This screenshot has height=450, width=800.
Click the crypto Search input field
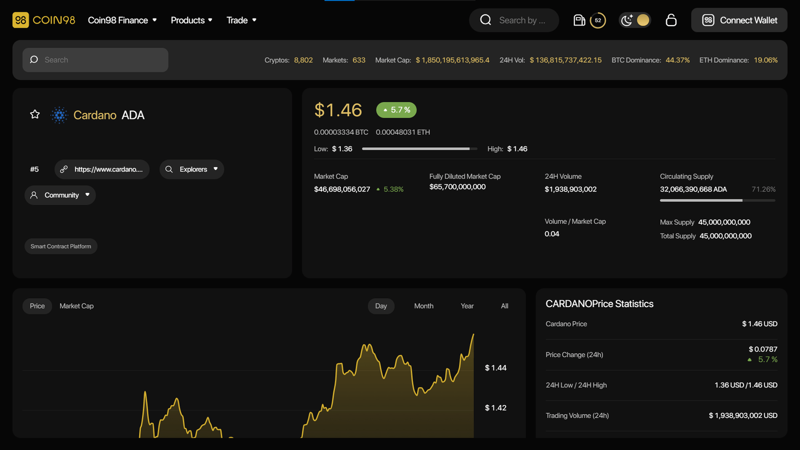pyautogui.click(x=95, y=60)
